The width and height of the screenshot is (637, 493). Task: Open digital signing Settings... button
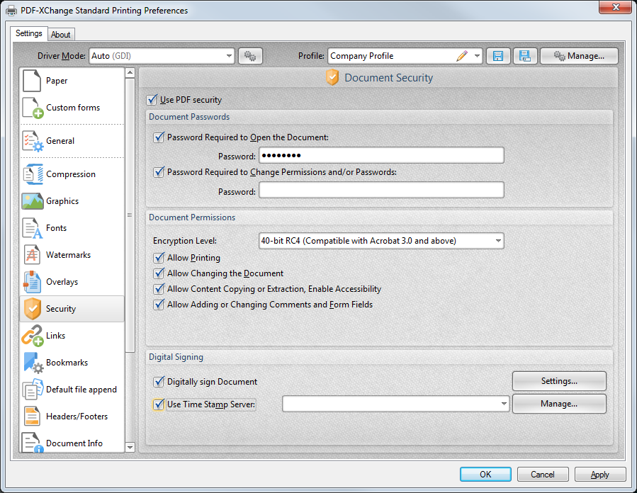(559, 381)
